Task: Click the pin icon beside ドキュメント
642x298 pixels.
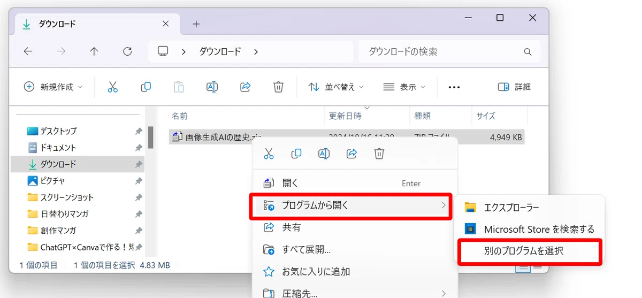Action: coord(139,148)
